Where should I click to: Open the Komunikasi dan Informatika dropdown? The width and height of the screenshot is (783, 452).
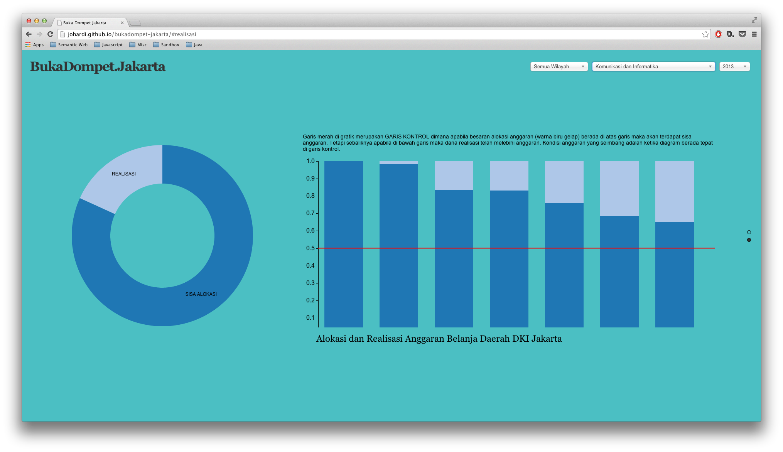click(653, 67)
